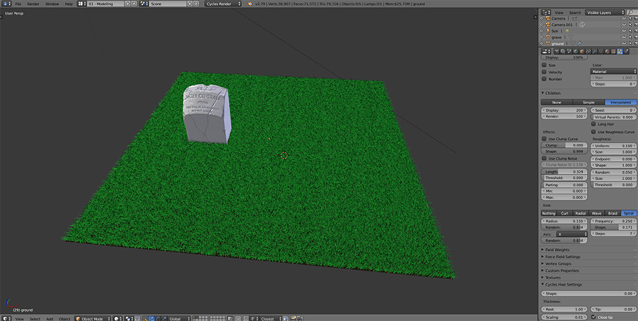This screenshot has width=638, height=321.
Task: Open the Render menu
Action: coord(33,4)
